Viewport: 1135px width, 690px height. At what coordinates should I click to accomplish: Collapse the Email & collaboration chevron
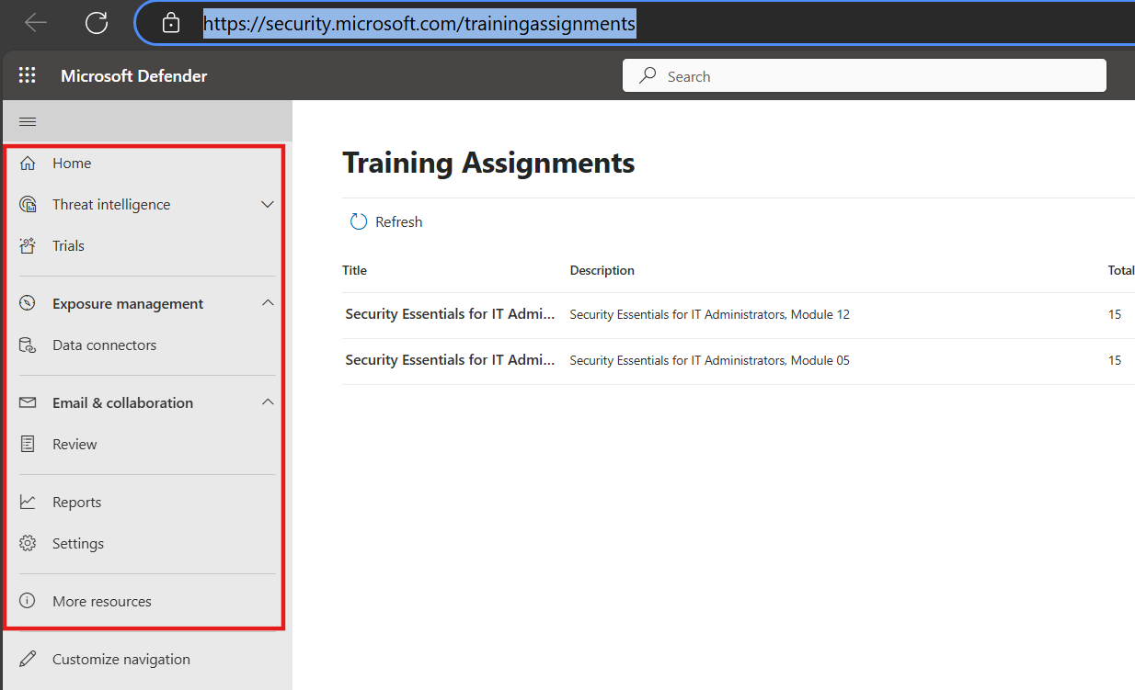click(268, 402)
